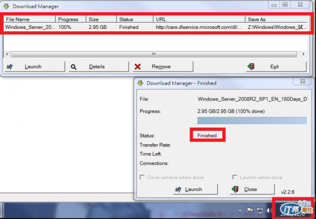Click the network tray icon
This screenshot has height=219, width=316.
pyautogui.click(x=260, y=211)
